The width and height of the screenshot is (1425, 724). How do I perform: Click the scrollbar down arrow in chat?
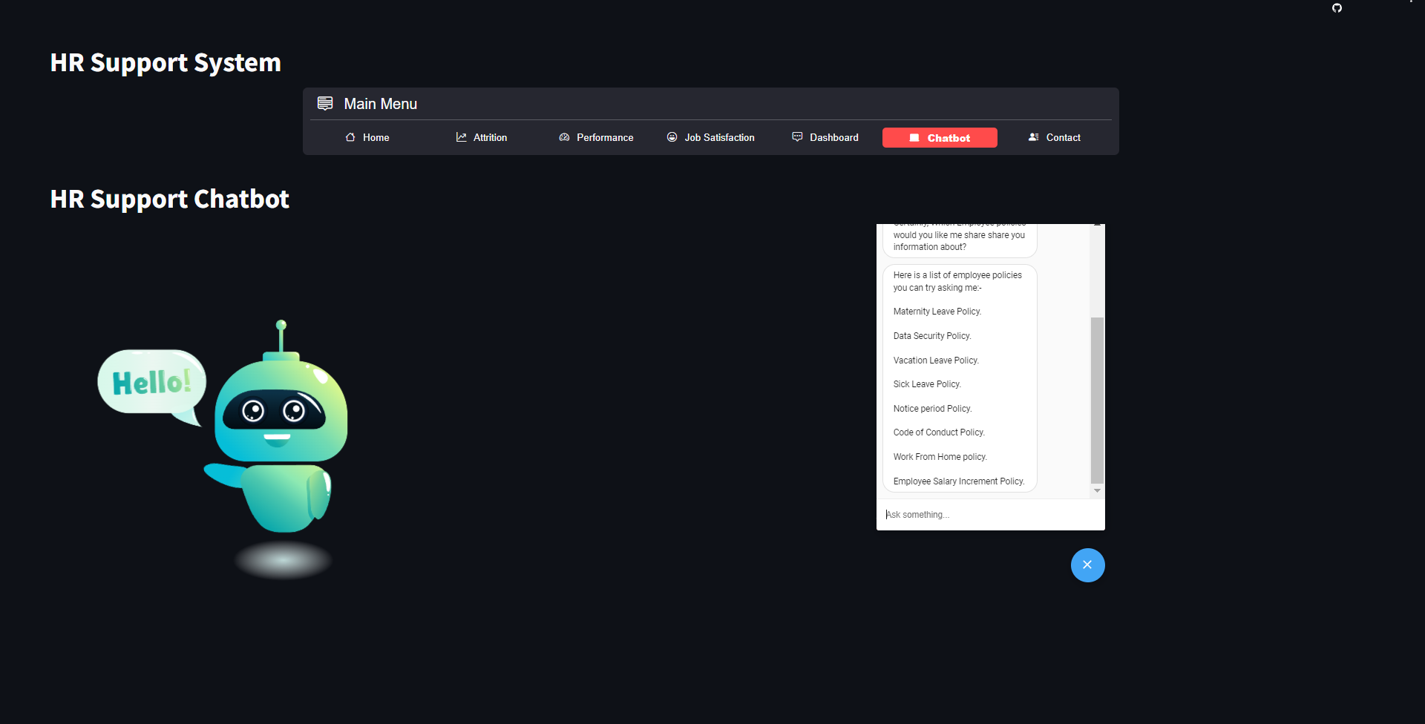pyautogui.click(x=1098, y=490)
